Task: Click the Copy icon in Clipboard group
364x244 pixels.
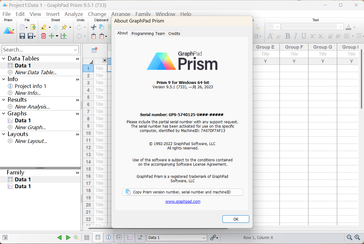Action: [x=102, y=27]
